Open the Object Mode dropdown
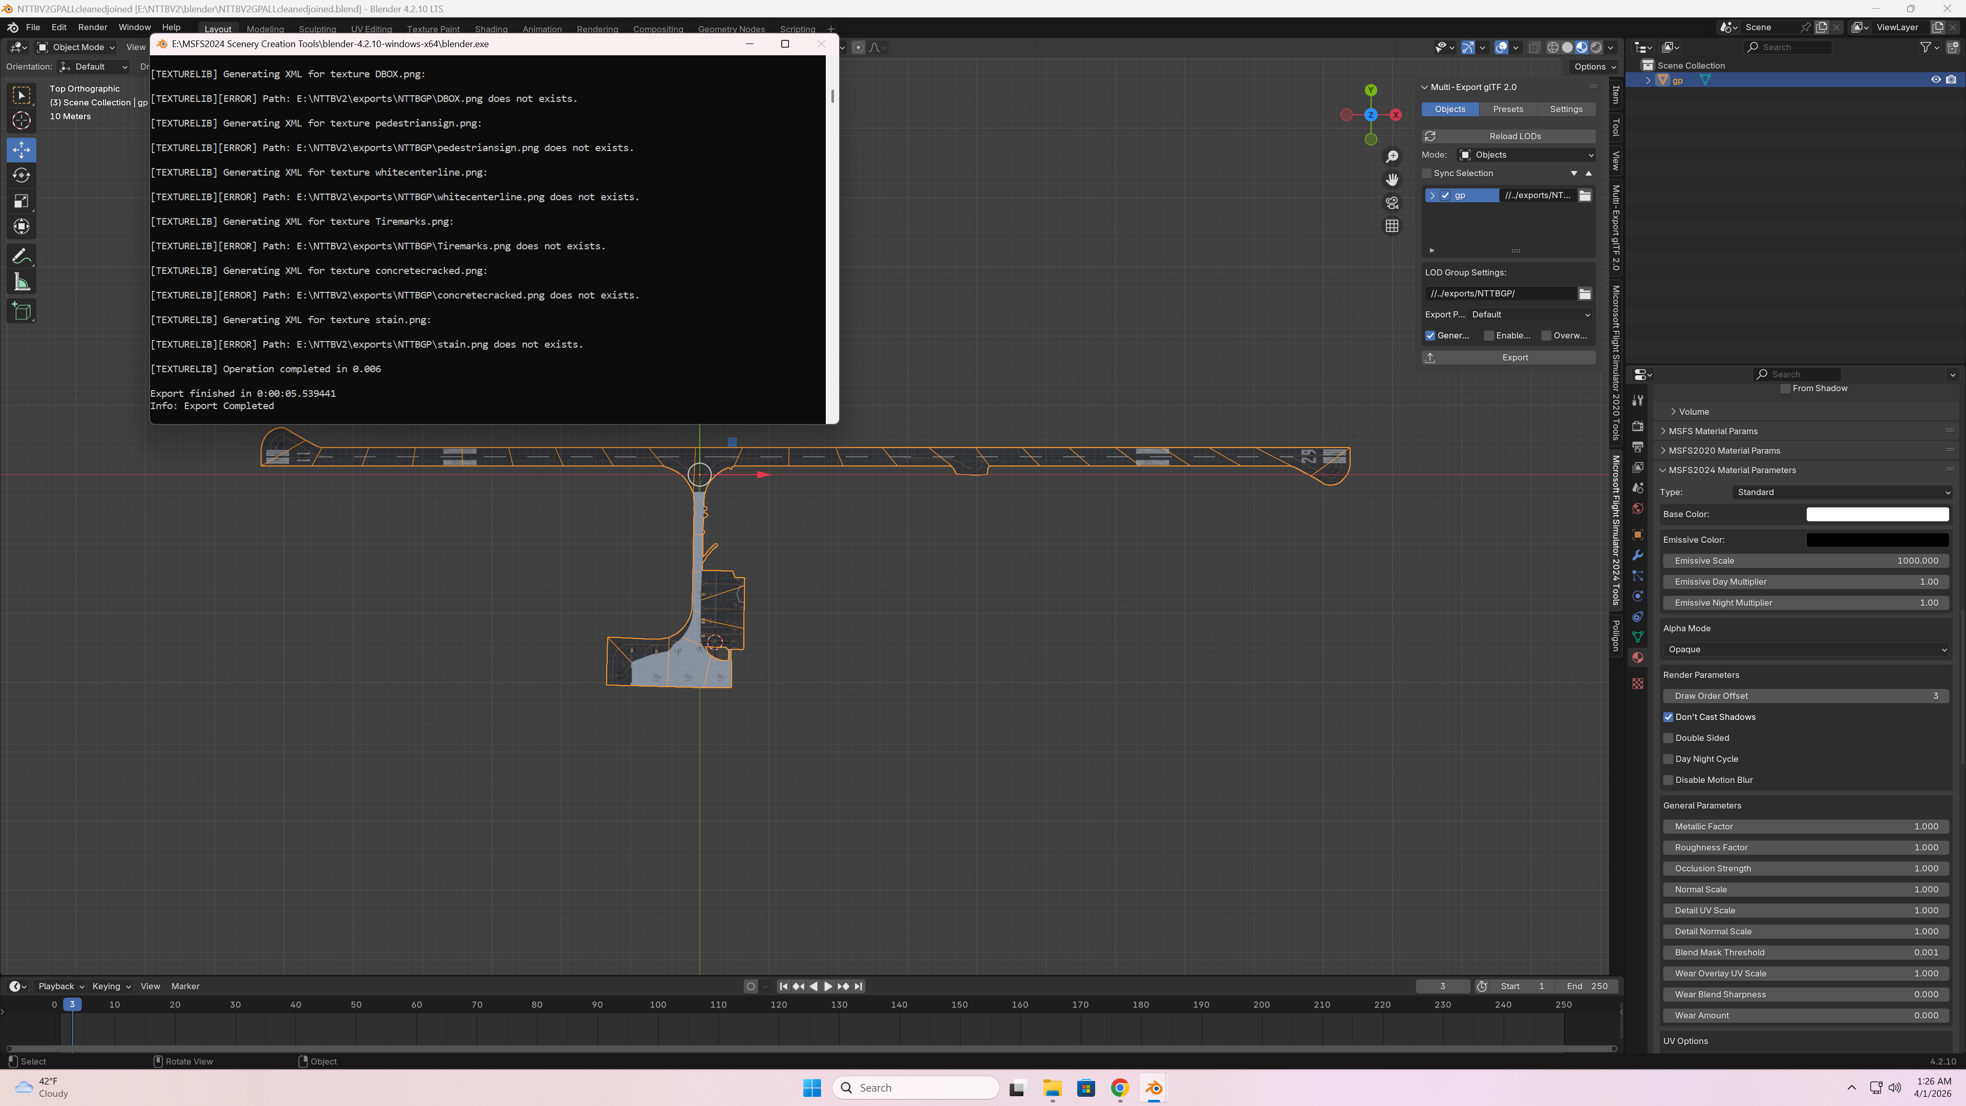Screen dimensions: 1966x1106 click(x=76, y=47)
